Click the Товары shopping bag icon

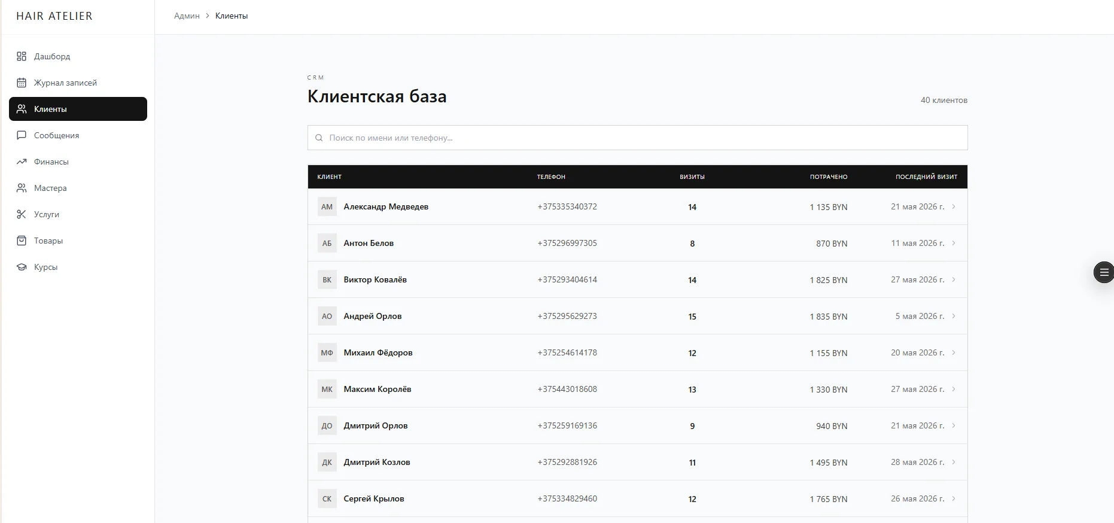[22, 241]
